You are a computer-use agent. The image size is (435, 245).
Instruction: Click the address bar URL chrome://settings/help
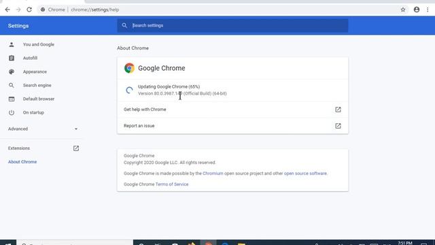pyautogui.click(x=95, y=10)
